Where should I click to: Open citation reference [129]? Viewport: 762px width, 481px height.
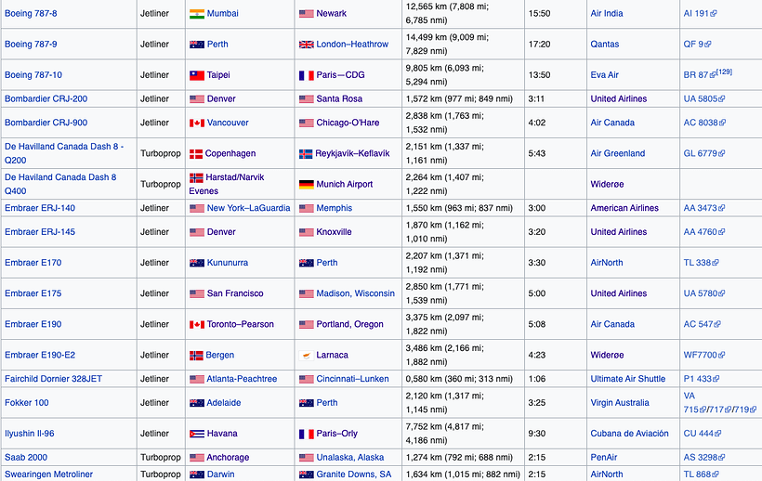(x=725, y=71)
